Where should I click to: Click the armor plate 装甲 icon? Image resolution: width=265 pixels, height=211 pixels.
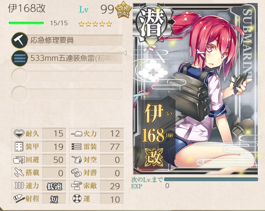point(19,147)
